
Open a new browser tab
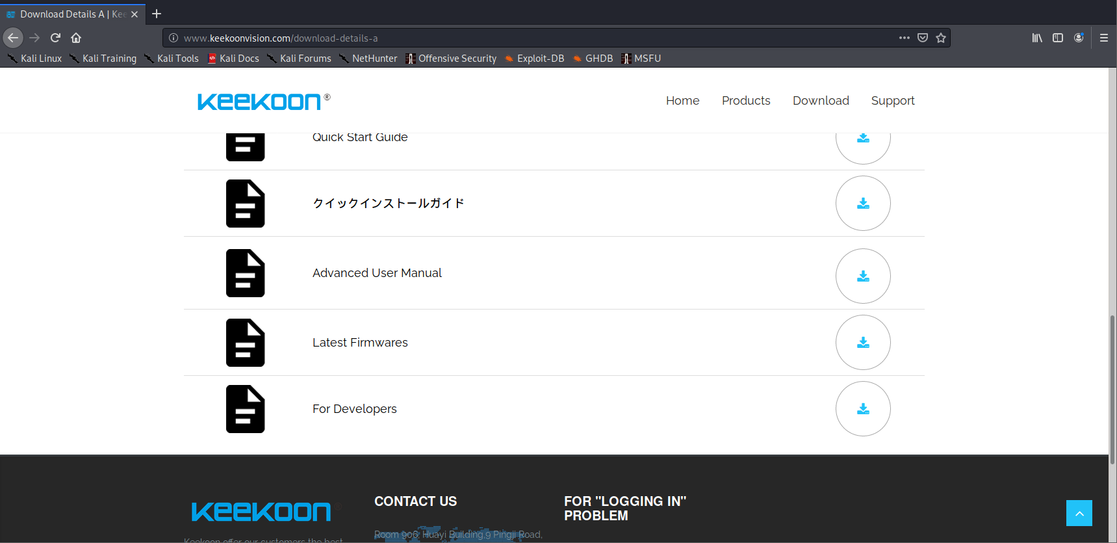(157, 14)
